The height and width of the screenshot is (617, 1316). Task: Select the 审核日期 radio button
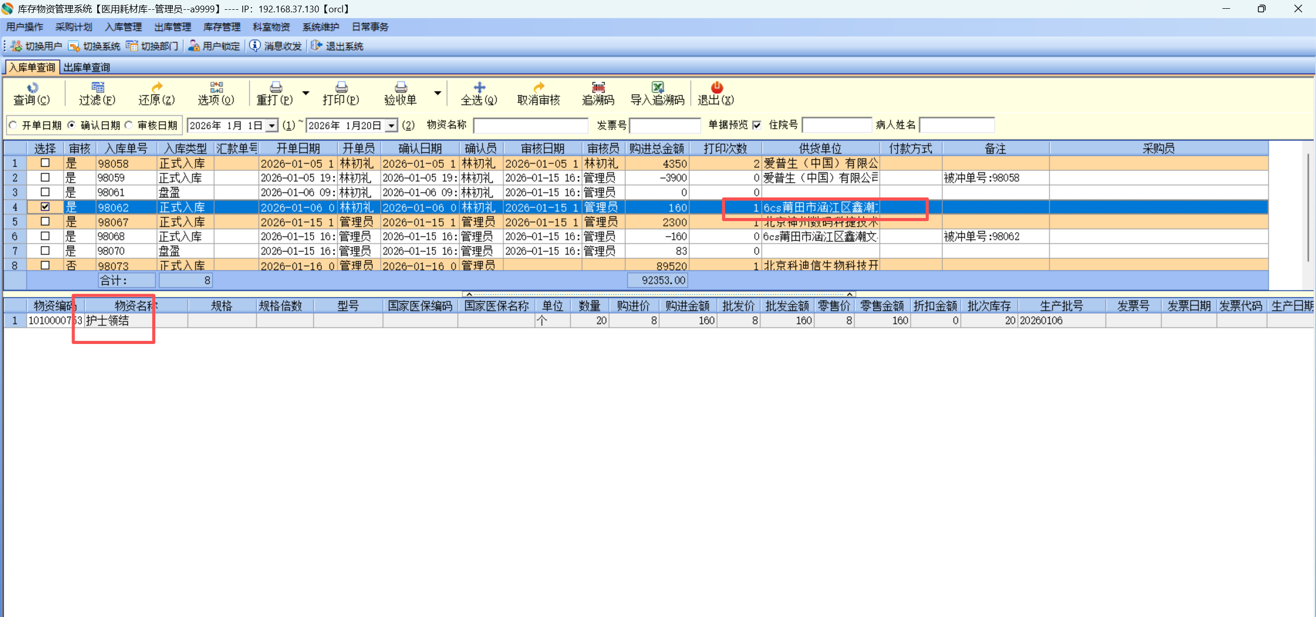[129, 125]
